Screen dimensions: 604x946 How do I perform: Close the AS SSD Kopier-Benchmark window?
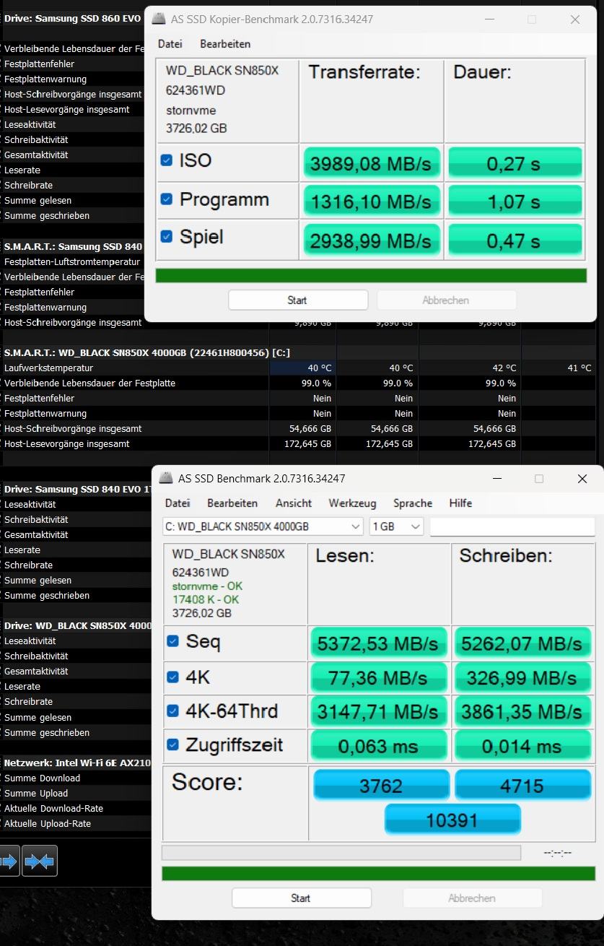(575, 19)
